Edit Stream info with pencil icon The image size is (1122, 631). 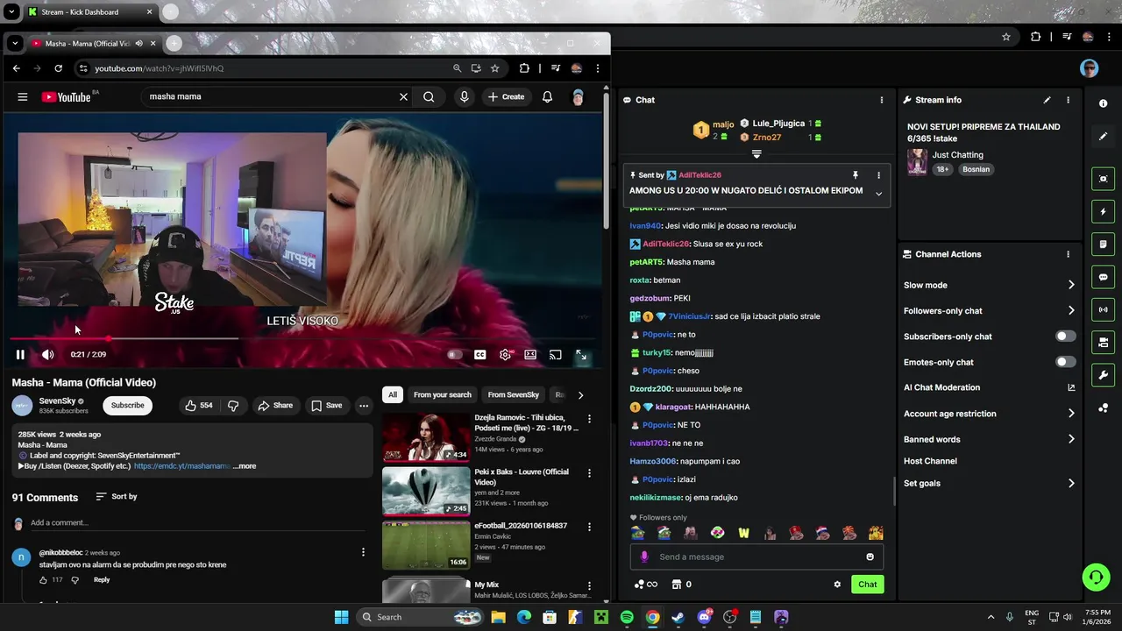point(1047,100)
